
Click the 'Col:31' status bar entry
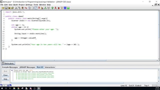click(x=131, y=85)
